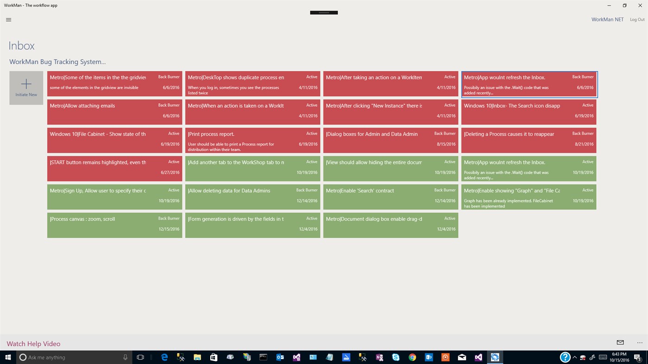Open the '|Print process report' bug
The height and width of the screenshot is (364, 648).
point(252,140)
